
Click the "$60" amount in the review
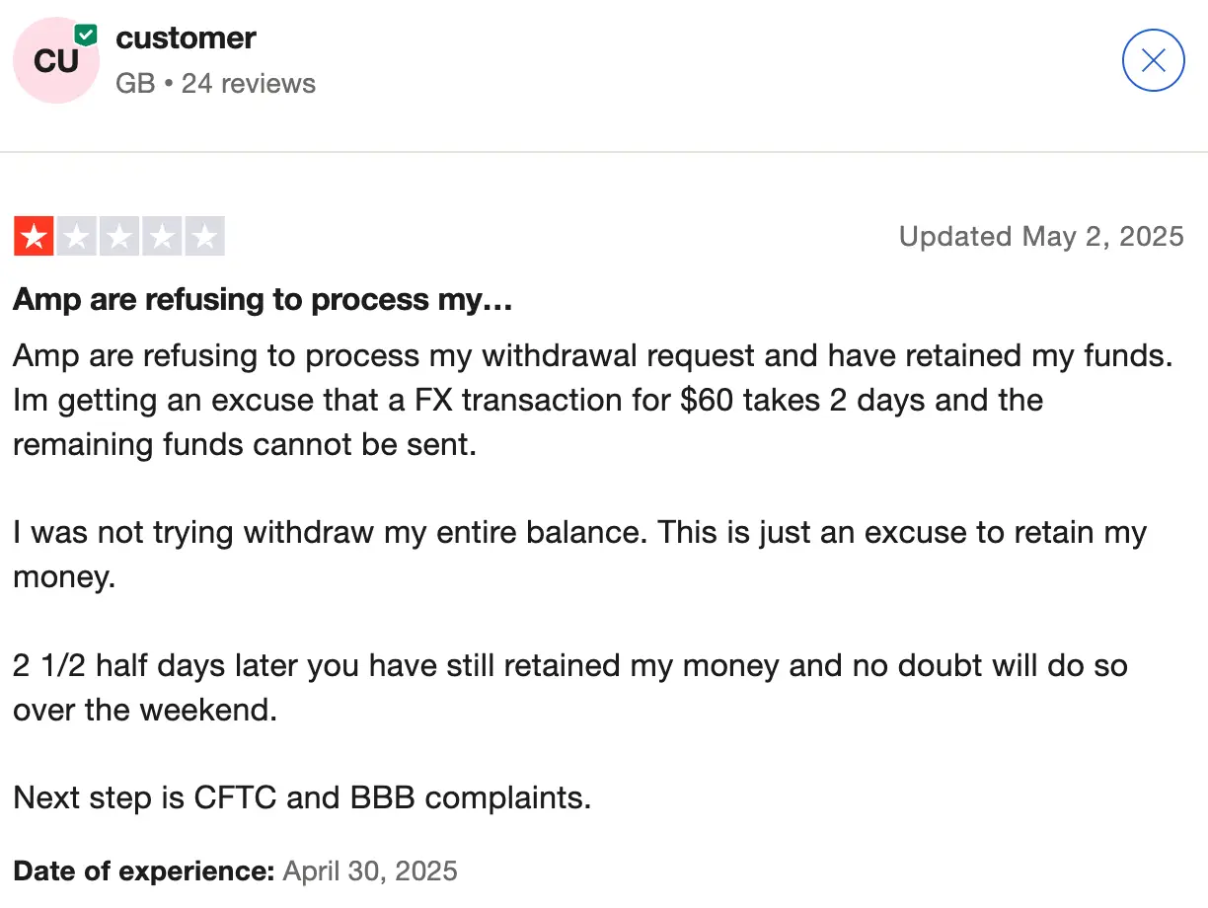(707, 400)
